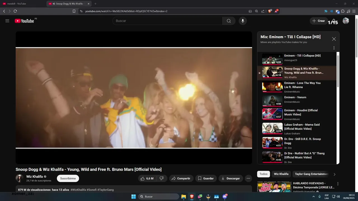
Task: Install the app via the address bar icon
Action: [250, 11]
